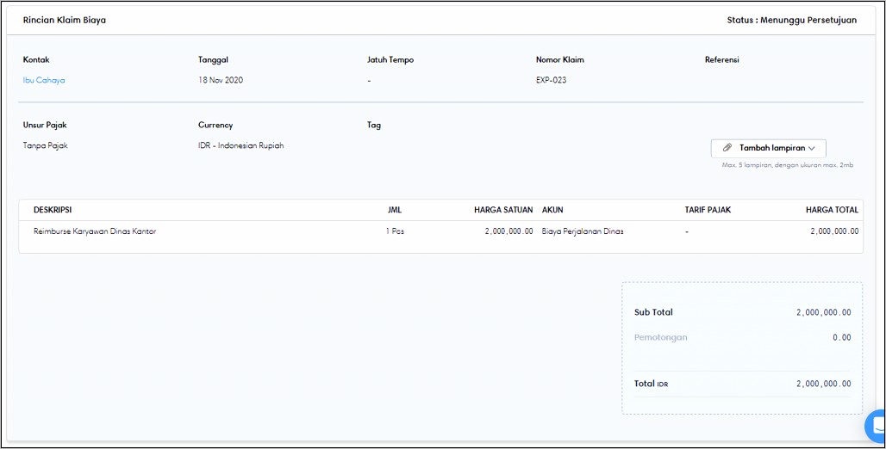Open the chat widget bubble
886x449 pixels.
(877, 425)
